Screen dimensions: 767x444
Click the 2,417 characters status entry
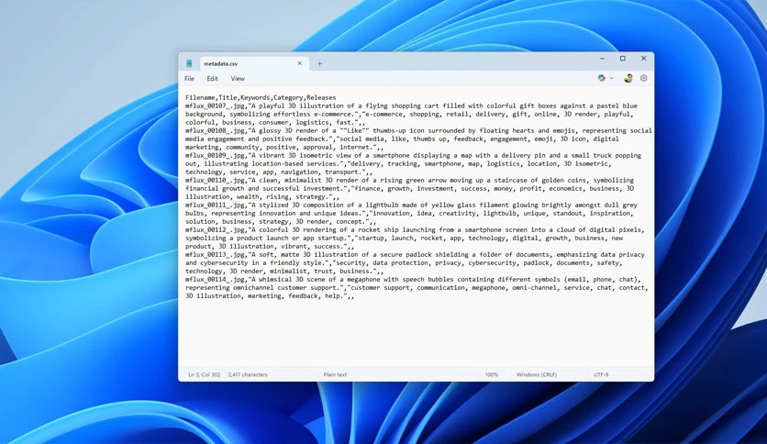(248, 374)
